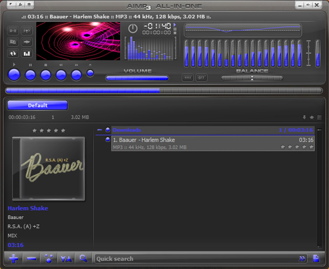This screenshot has width=329, height=269.
Task: Open playlist menu lines icon
Action: (x=319, y=117)
